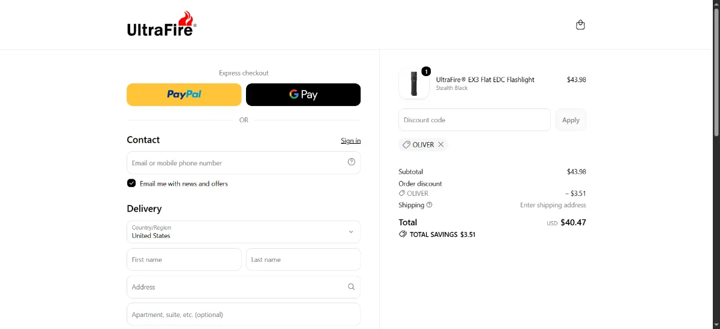Pay with PayPal express checkout
Image resolution: width=720 pixels, height=329 pixels.
click(x=184, y=95)
